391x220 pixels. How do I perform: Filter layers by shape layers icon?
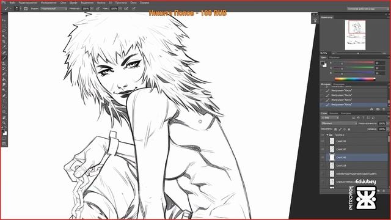click(368, 118)
